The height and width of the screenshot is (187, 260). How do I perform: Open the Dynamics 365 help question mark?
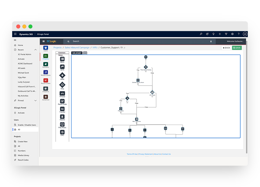[x=239, y=34]
